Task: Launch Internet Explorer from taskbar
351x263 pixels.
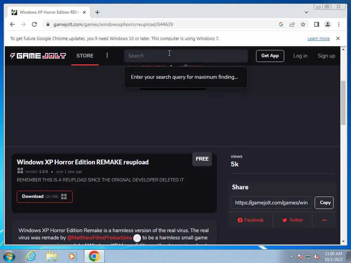Action: pos(31,256)
